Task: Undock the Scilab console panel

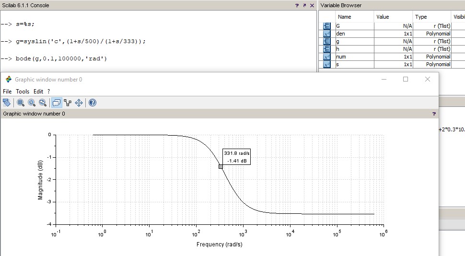Action: pos(304,5)
